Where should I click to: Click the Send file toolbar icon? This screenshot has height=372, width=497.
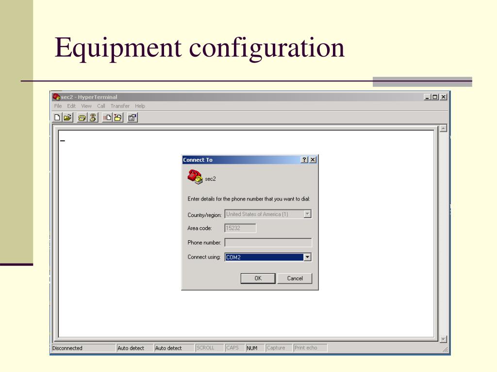107,118
